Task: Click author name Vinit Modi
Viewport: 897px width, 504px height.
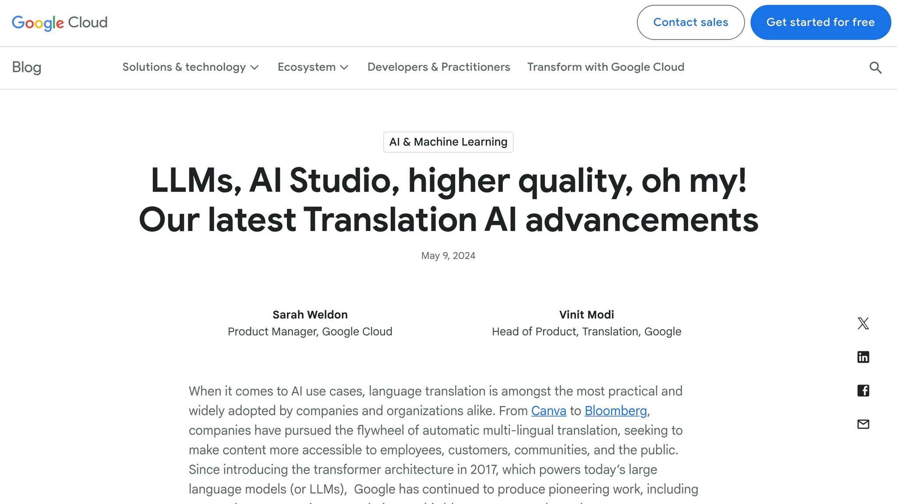Action: pos(586,314)
